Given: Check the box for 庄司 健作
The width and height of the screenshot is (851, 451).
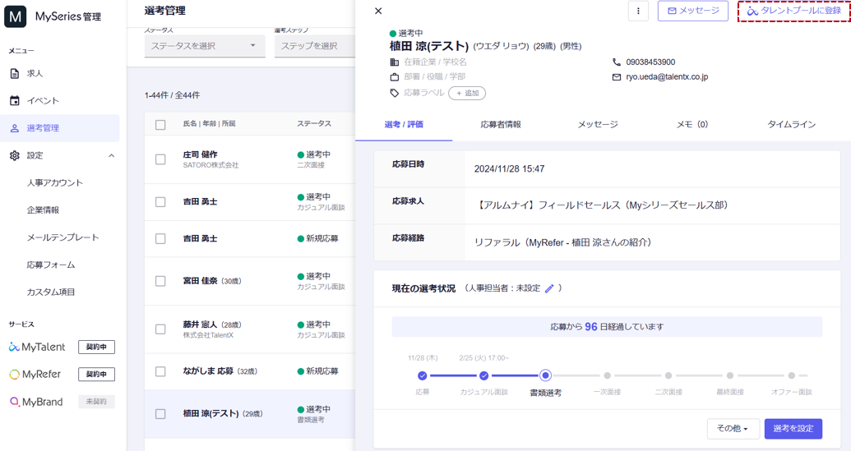Looking at the screenshot, I should coord(160,159).
